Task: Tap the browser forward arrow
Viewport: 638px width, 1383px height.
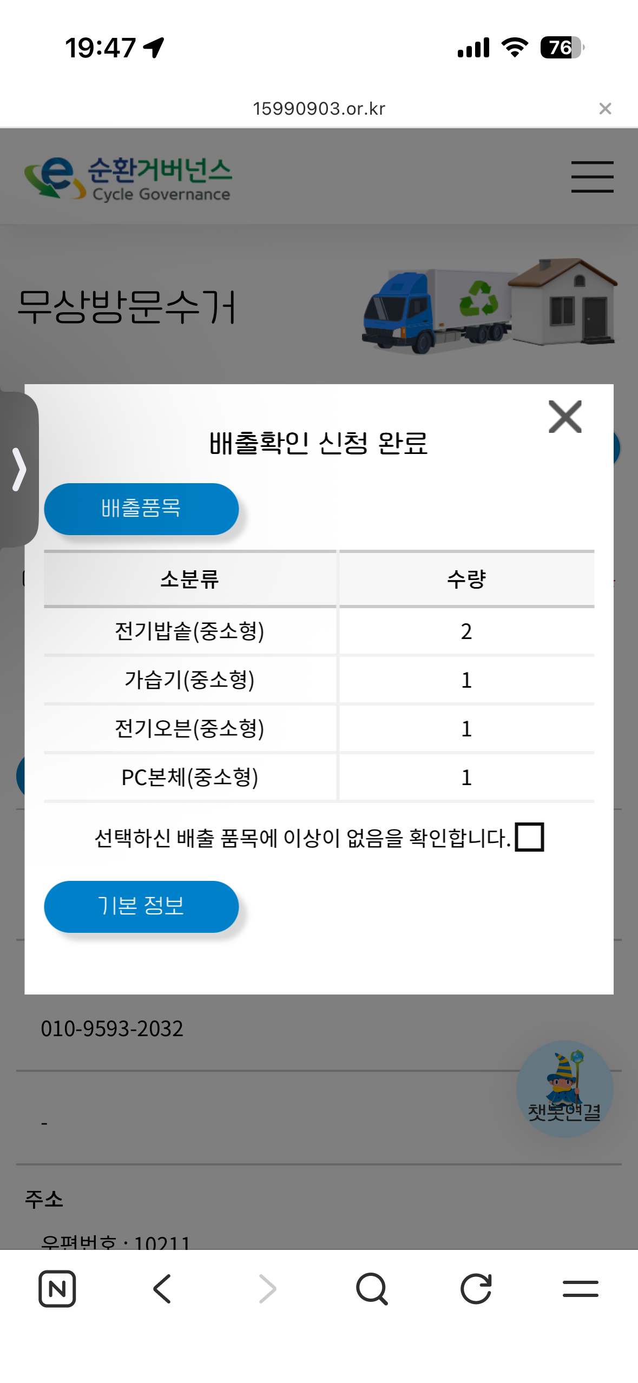Action: pos(267,1288)
